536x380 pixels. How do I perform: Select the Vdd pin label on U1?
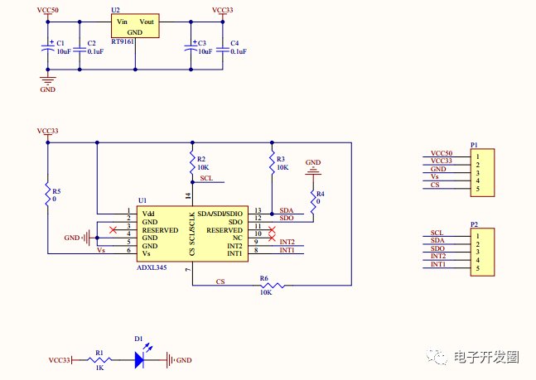click(148, 214)
